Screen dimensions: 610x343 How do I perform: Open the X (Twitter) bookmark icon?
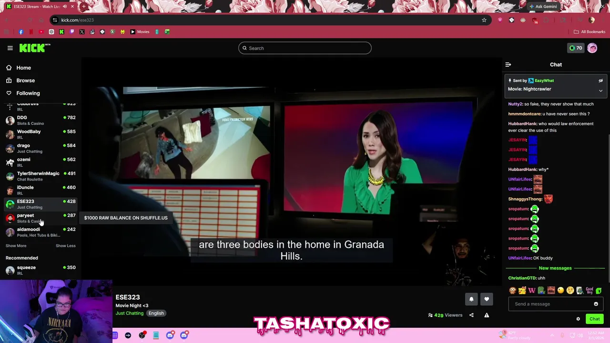tap(82, 32)
